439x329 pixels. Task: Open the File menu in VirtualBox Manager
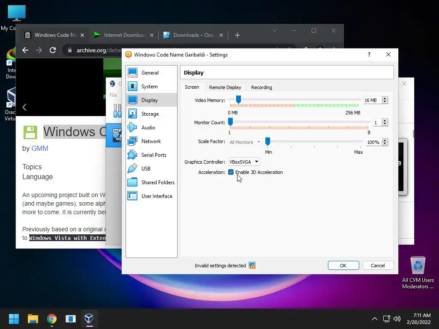pyautogui.click(x=113, y=95)
